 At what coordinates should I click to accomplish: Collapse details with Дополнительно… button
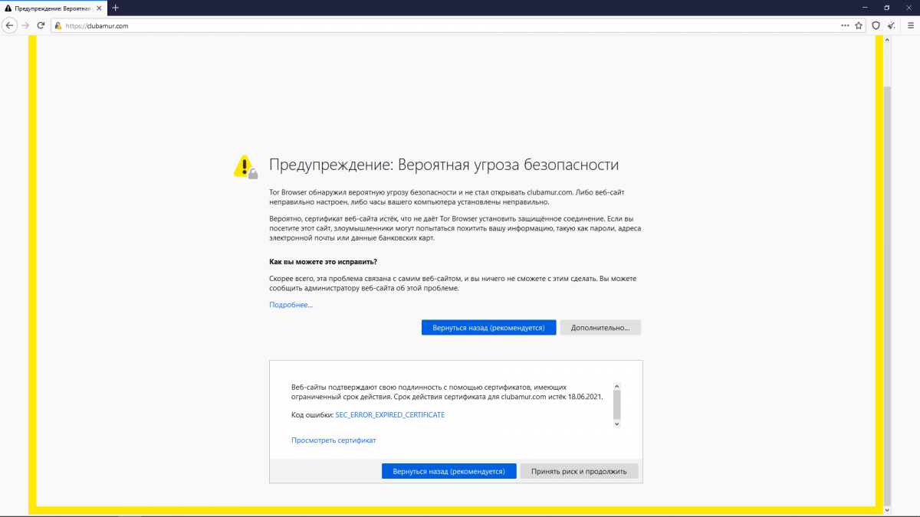tap(600, 328)
